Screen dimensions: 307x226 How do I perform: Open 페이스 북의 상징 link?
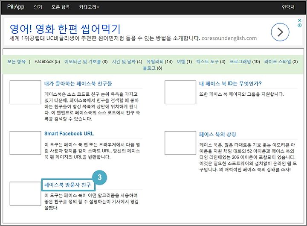(x=217, y=135)
